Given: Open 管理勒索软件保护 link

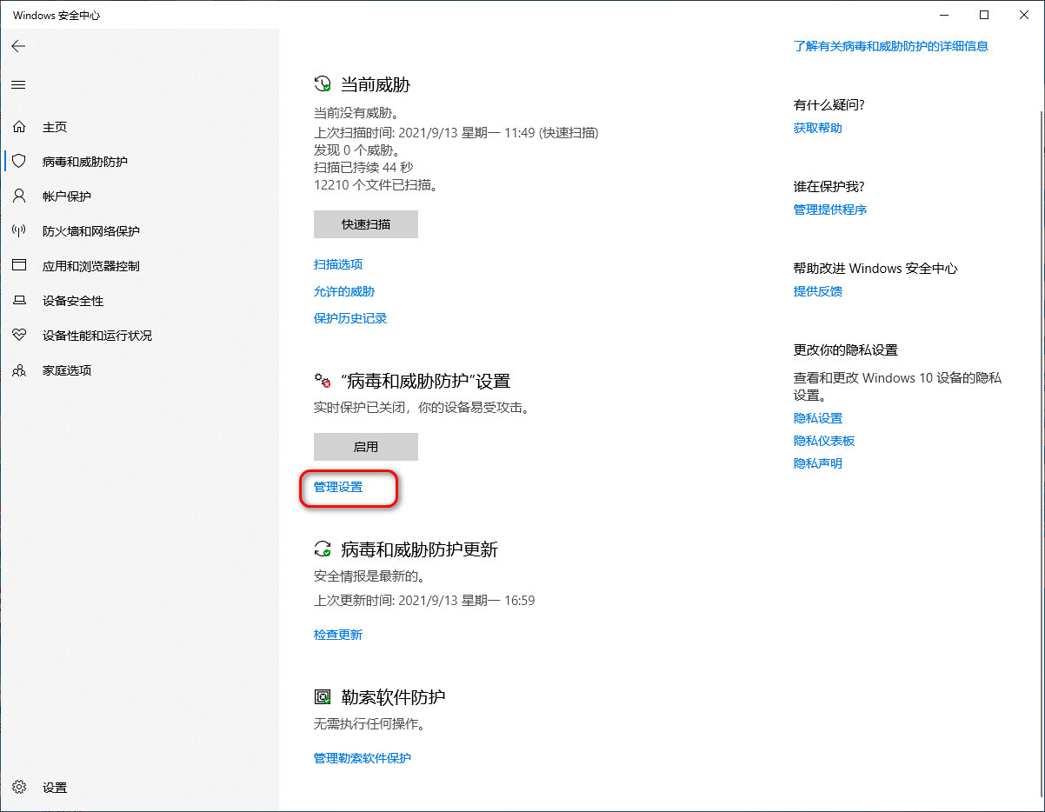Looking at the screenshot, I should 363,758.
